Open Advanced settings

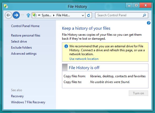tap(24, 54)
